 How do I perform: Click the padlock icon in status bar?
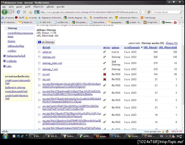(163, 131)
